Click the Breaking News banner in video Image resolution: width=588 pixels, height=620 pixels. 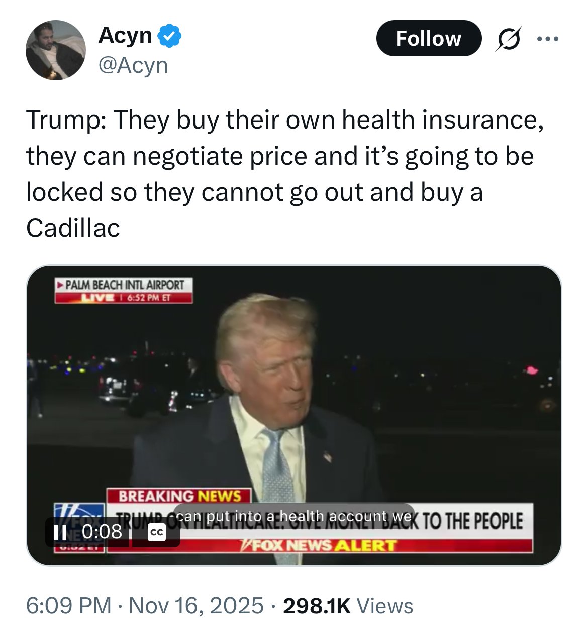coord(179,496)
